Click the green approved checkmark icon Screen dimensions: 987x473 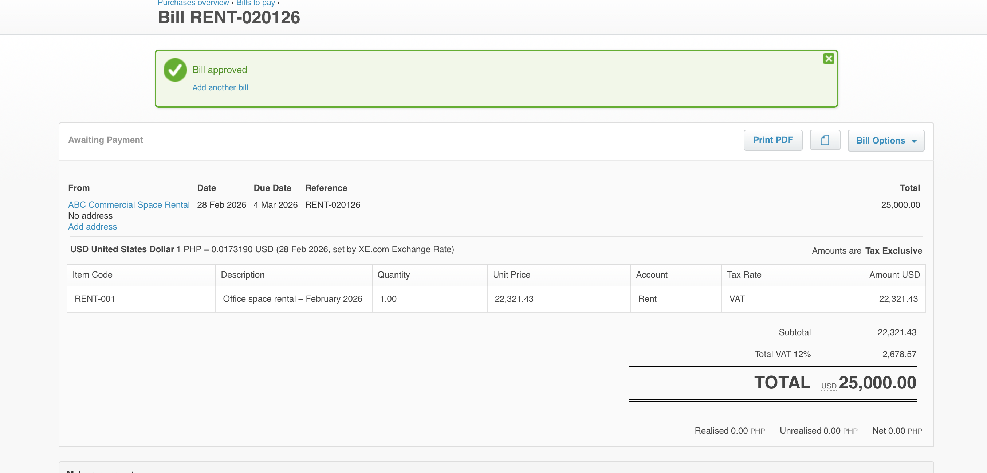point(175,70)
